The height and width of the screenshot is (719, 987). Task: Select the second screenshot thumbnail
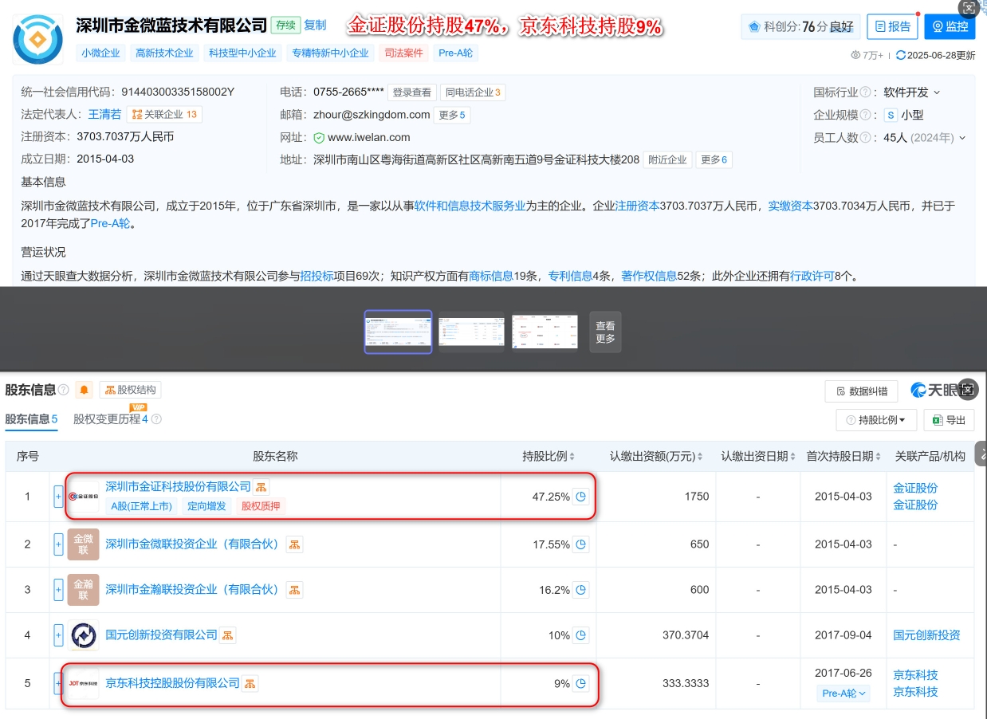(471, 332)
